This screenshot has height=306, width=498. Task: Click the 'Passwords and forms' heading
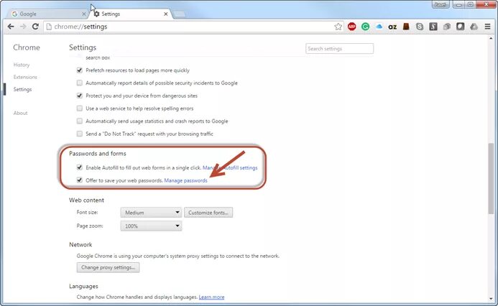(x=98, y=153)
